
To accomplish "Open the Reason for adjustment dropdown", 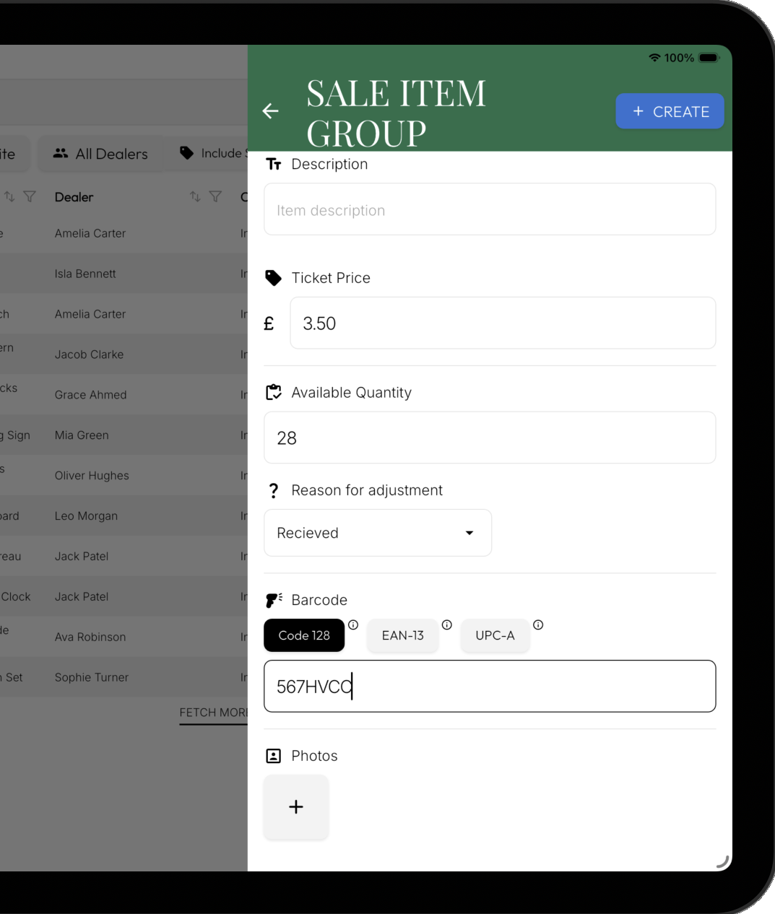I will pos(378,533).
